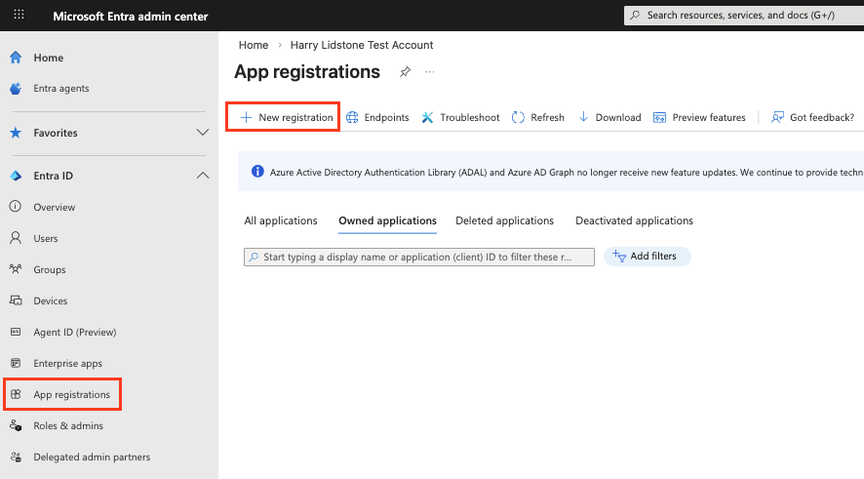This screenshot has width=864, height=479.
Task: Click the add filter funnel icon
Action: point(619,257)
